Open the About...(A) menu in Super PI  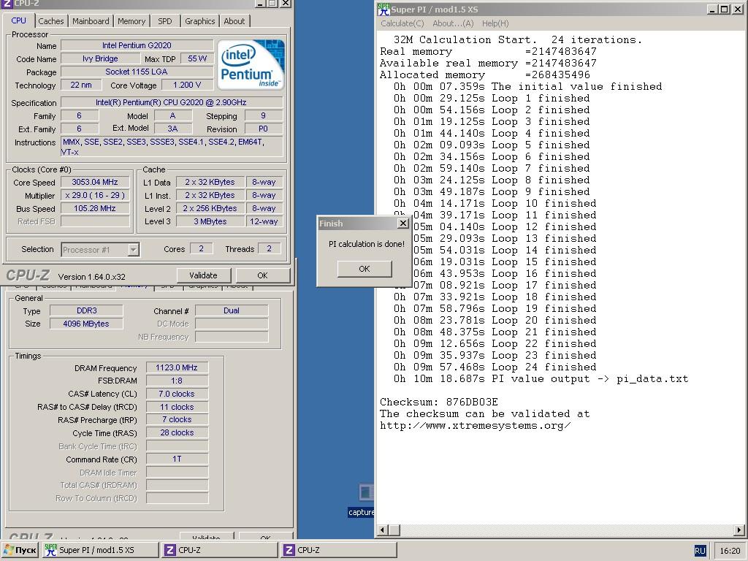453,23
